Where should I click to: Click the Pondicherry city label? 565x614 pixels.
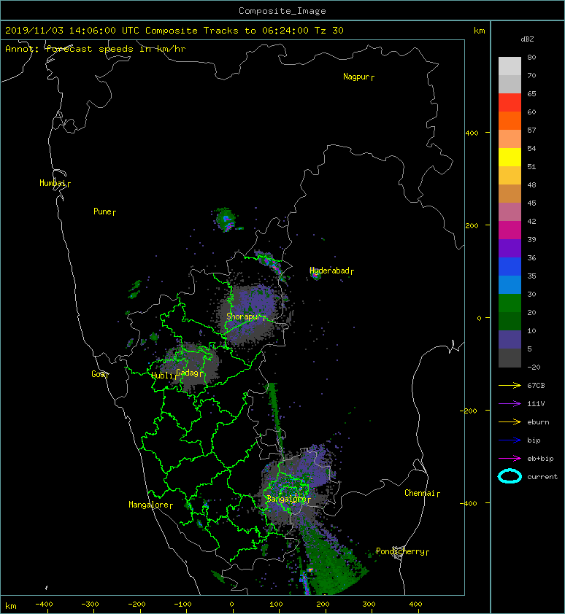pyautogui.click(x=402, y=551)
